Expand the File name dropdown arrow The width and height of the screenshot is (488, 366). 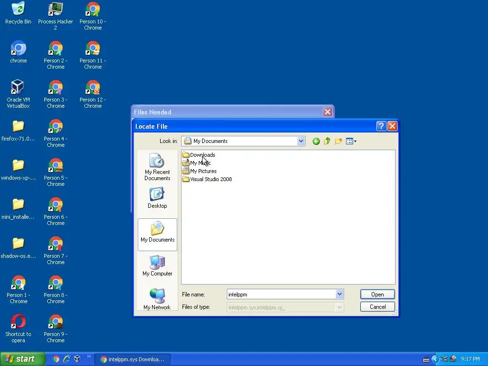click(x=339, y=294)
